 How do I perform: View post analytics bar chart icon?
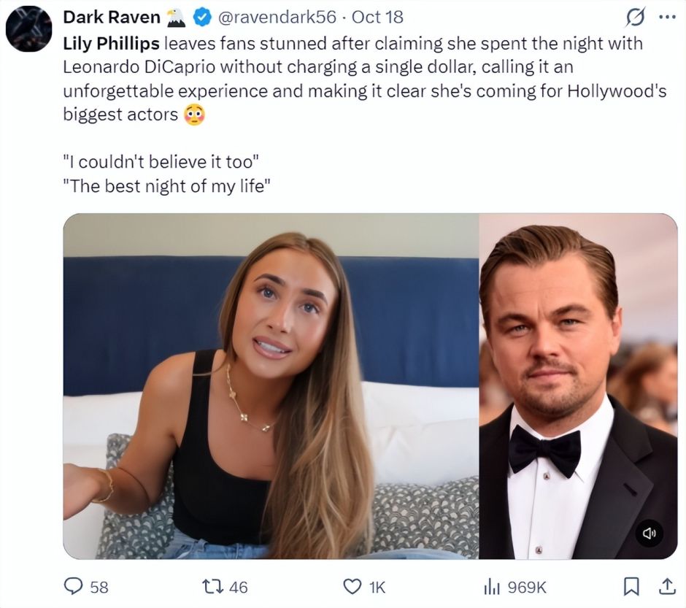coord(492,587)
